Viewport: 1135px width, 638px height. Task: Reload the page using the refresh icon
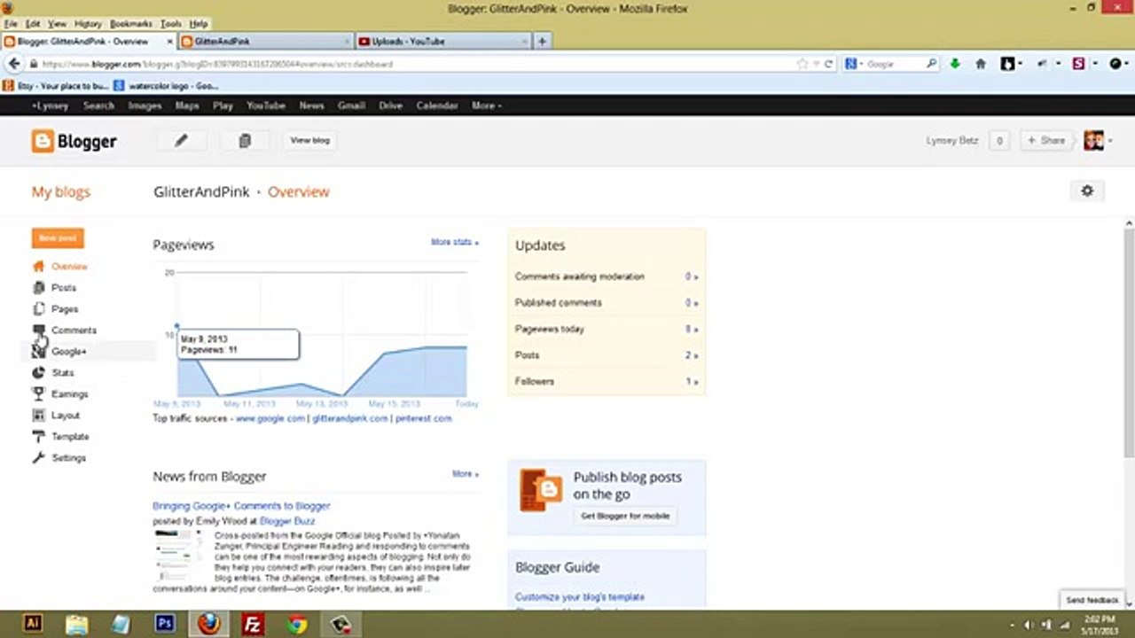click(x=828, y=64)
